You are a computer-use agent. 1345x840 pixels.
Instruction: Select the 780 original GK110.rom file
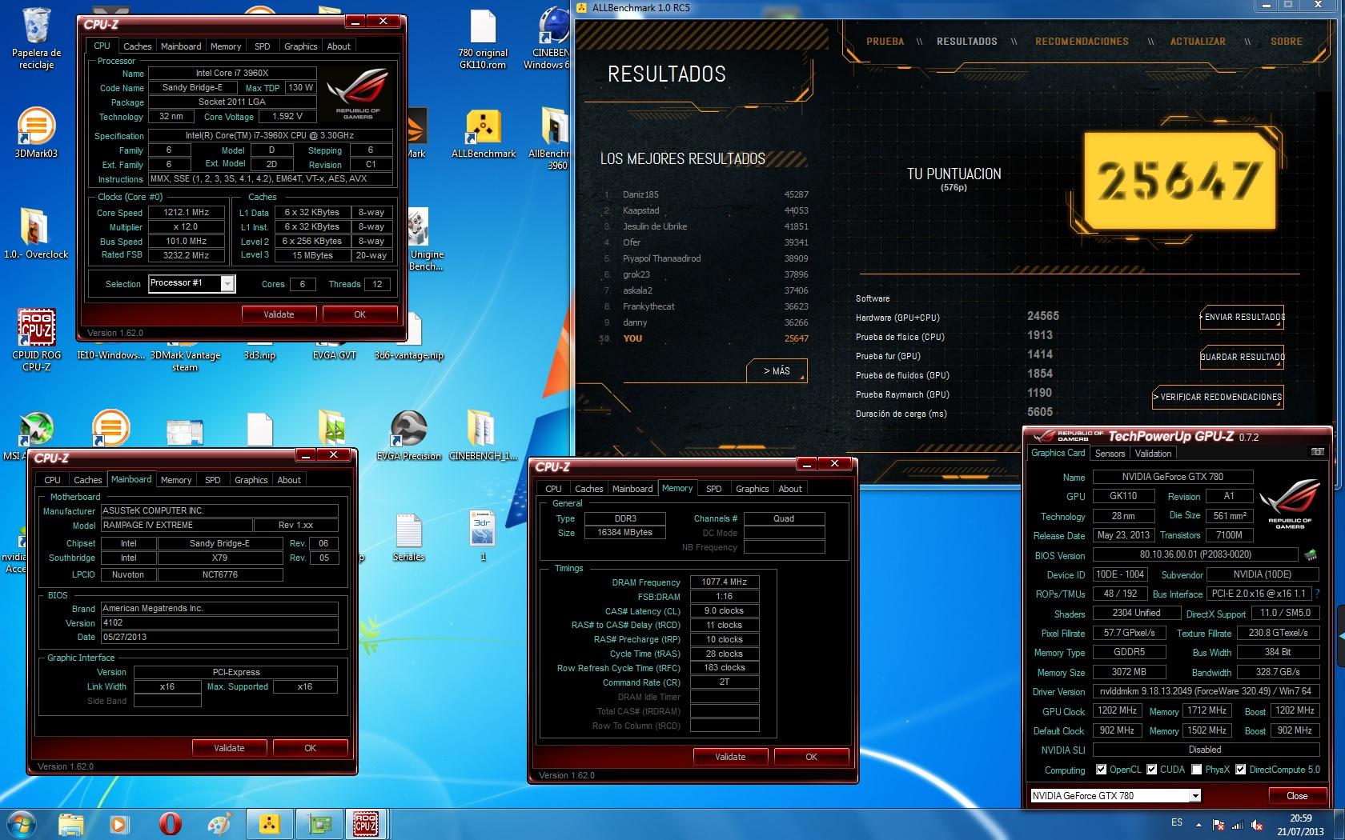(483, 38)
